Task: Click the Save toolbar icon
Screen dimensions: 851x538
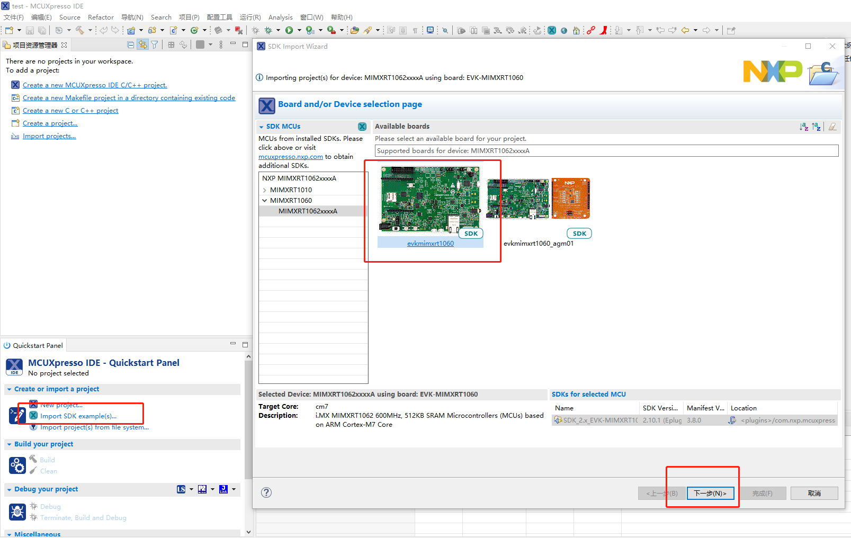Action: (30, 30)
